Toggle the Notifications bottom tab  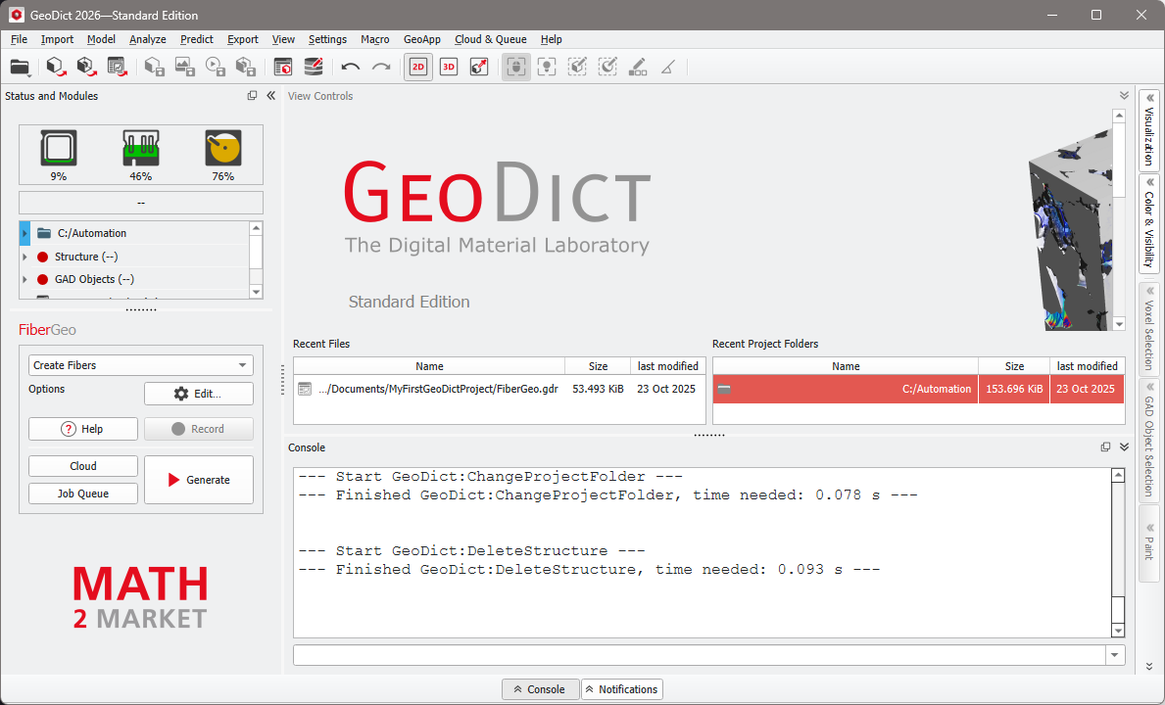(622, 689)
